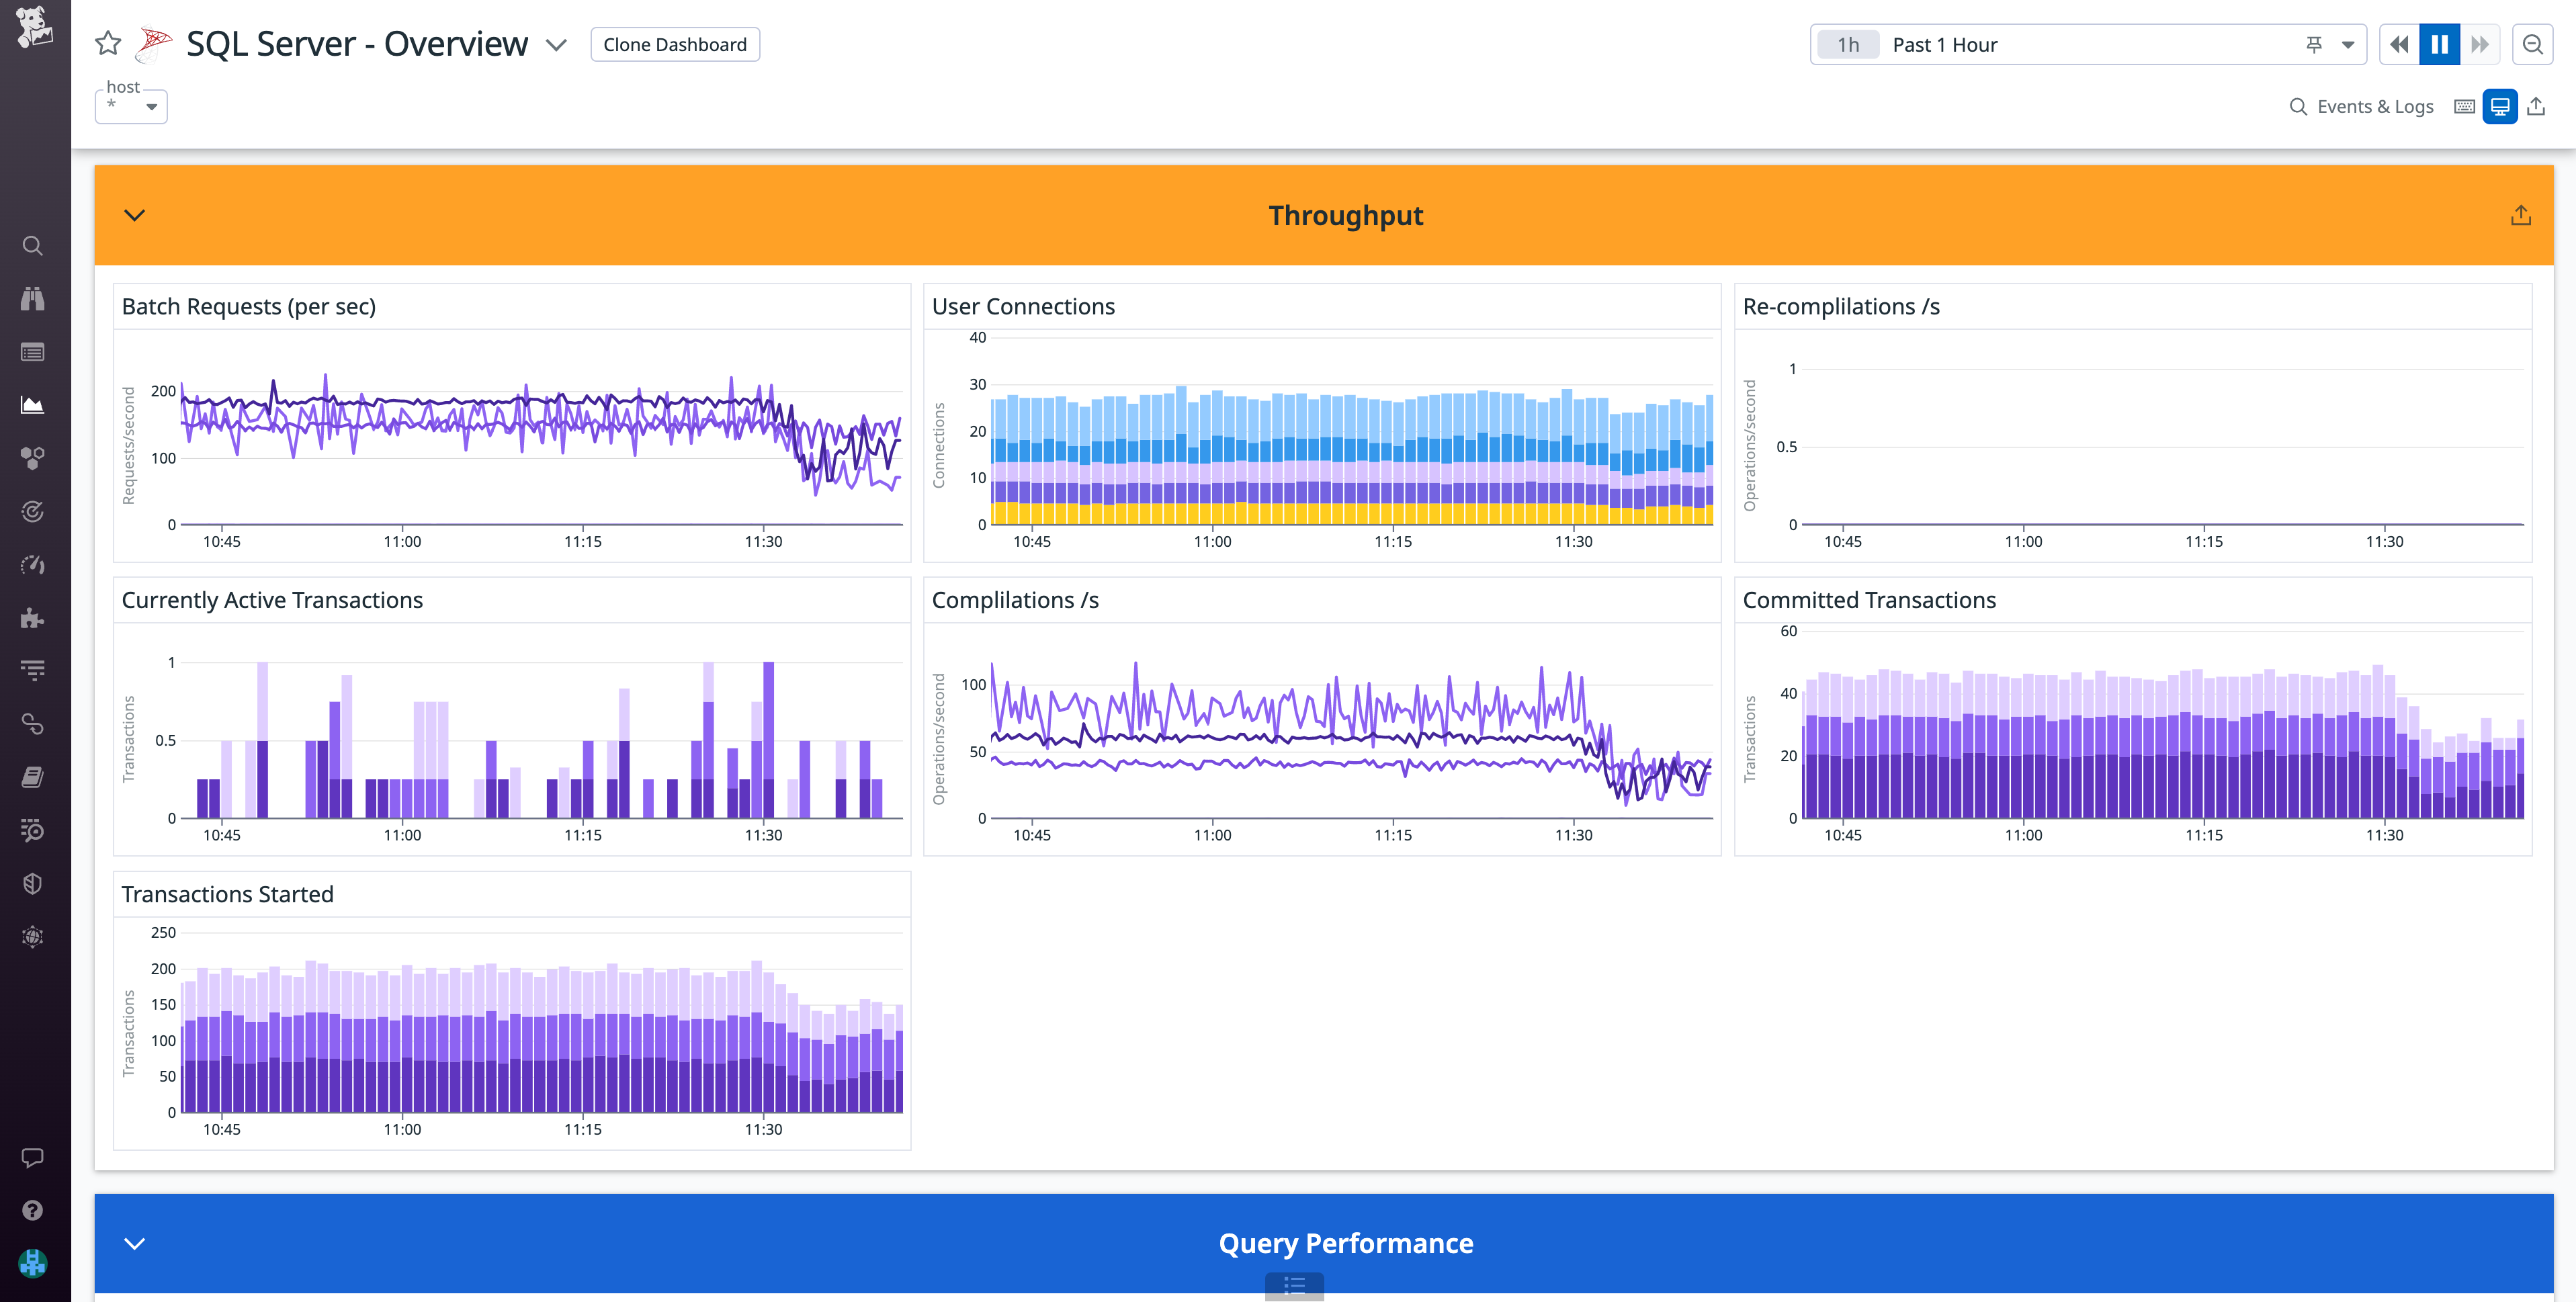
Task: Click the Metrics chart icon in sidebar
Action: point(33,405)
